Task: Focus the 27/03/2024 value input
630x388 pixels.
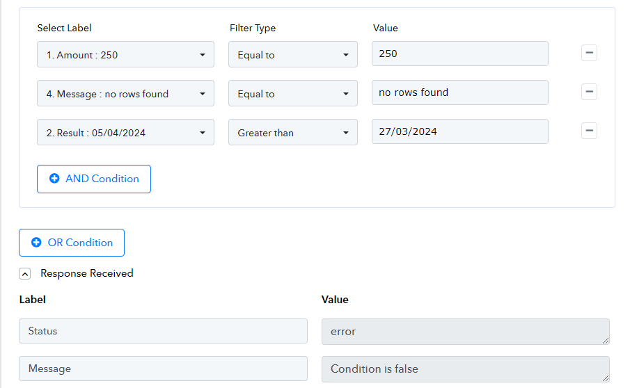Action: pos(459,131)
